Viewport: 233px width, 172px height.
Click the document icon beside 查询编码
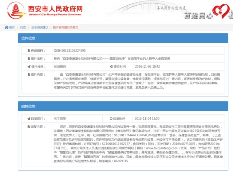coord(29,51)
